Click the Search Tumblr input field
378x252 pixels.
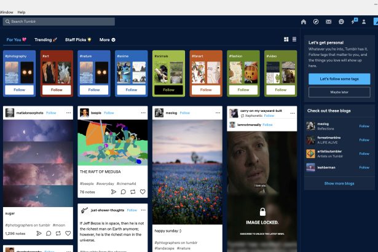(58, 22)
